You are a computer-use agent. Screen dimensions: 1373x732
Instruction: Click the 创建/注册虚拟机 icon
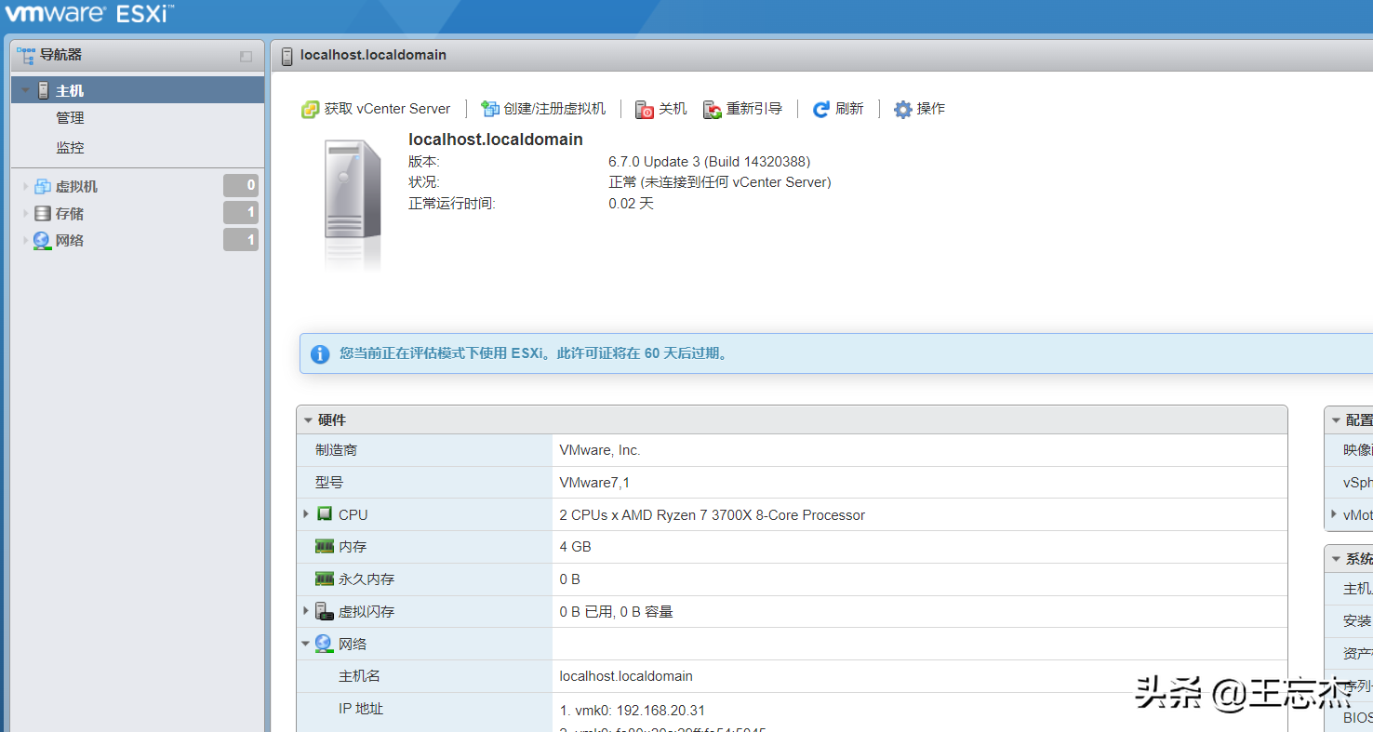click(x=489, y=110)
